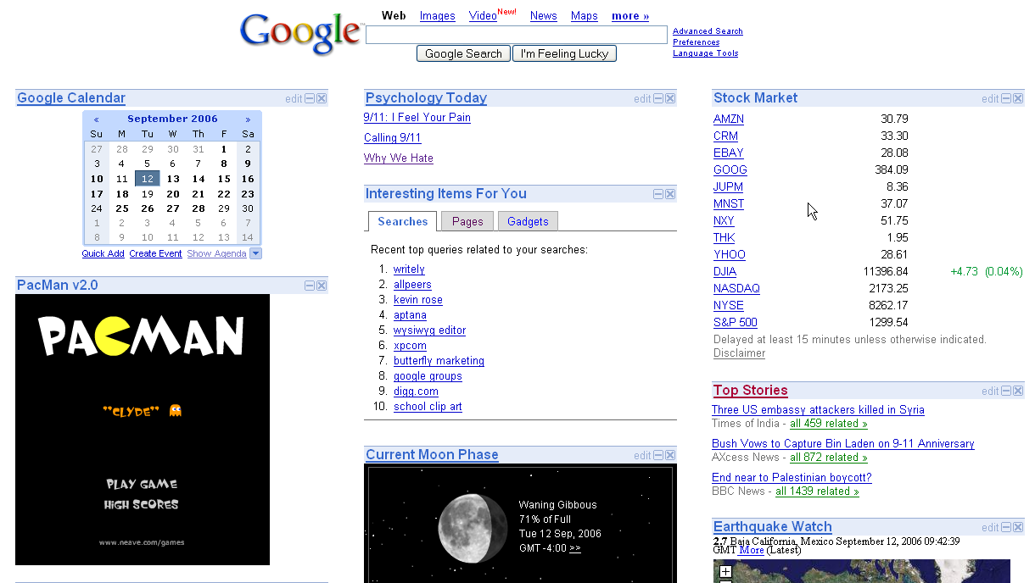This screenshot has height=583, width=1035.
Task: Select September 26 in the calendar
Action: pyautogui.click(x=148, y=208)
